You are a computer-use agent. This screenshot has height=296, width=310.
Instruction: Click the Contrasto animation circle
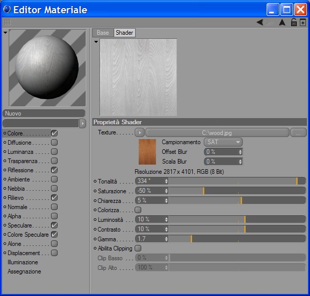pyautogui.click(x=95, y=230)
